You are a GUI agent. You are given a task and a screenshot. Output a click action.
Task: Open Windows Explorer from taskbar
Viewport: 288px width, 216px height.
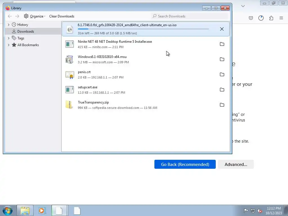point(25,210)
